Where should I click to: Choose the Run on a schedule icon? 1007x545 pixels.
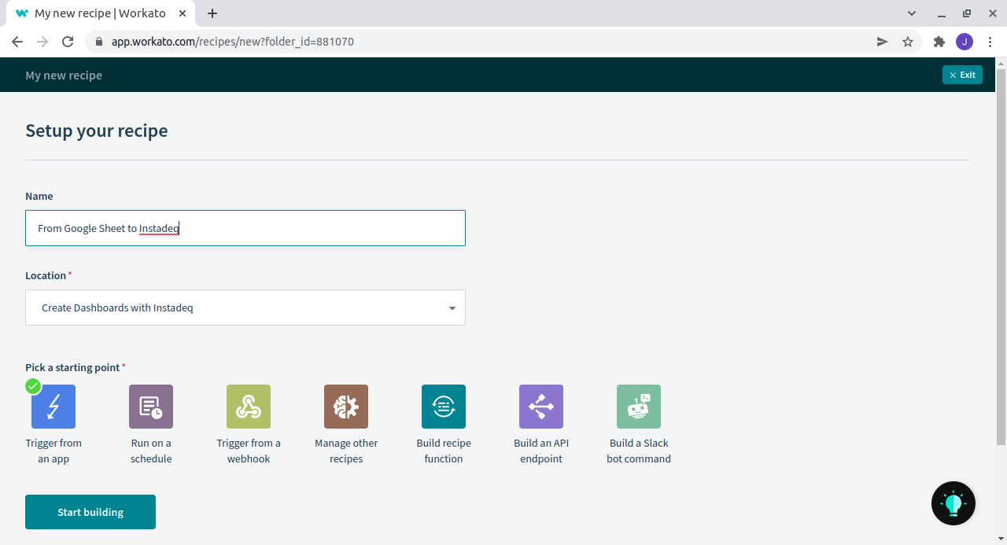151,407
